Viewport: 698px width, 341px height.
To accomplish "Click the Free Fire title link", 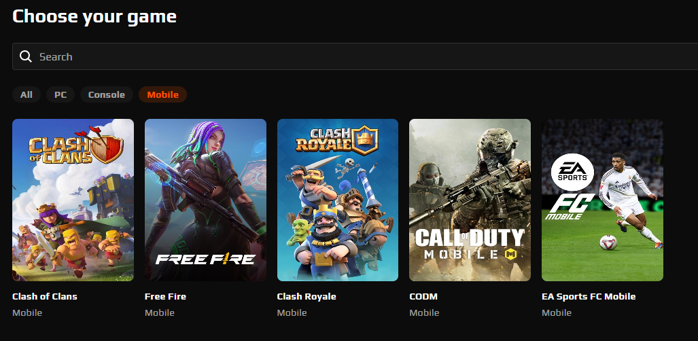I will point(165,296).
